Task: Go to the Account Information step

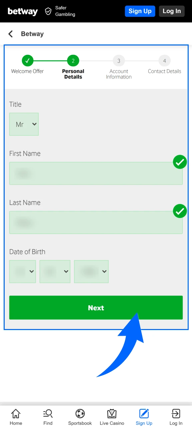Action: click(x=119, y=61)
